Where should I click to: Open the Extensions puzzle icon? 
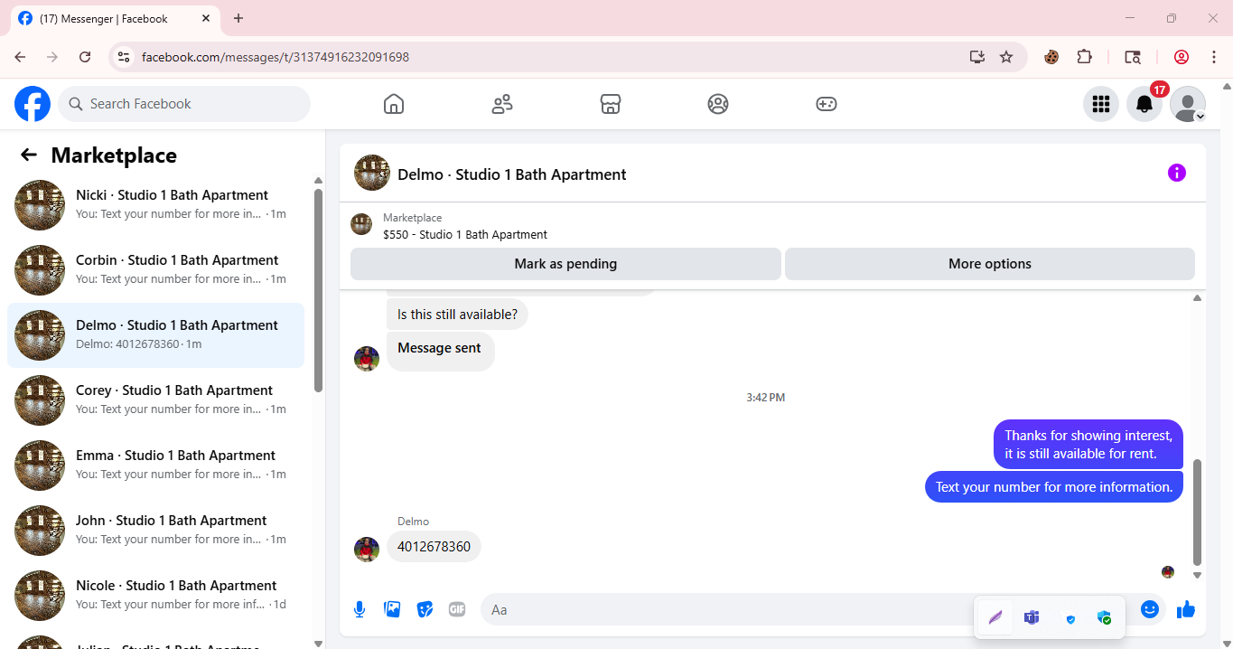tap(1085, 57)
